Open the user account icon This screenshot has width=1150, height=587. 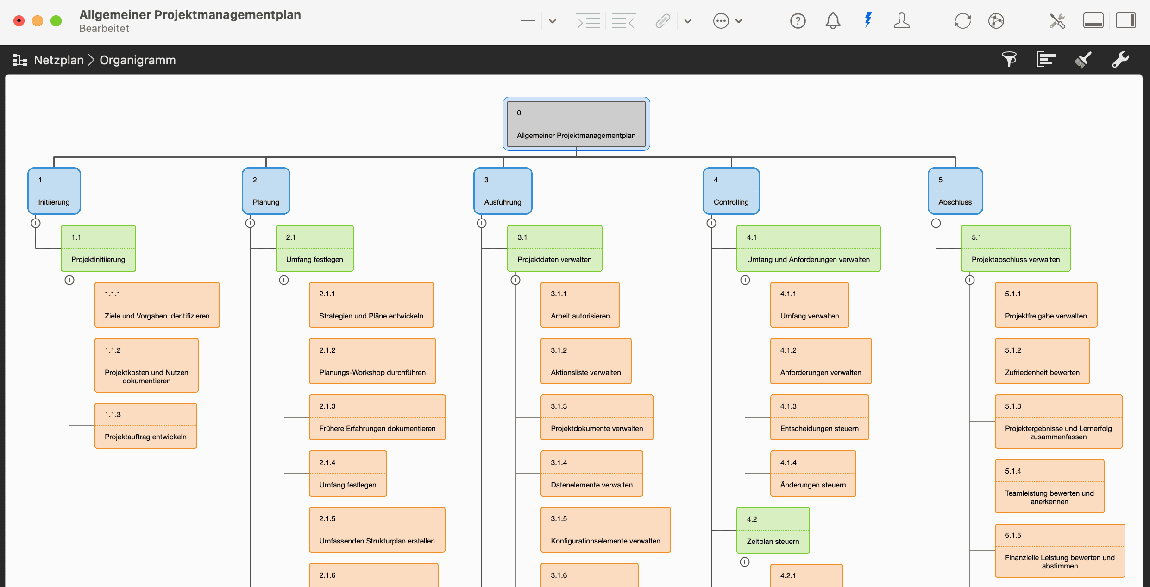pyautogui.click(x=901, y=21)
